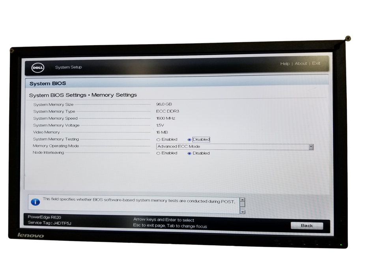Screen dimensions: 368x276
Task: Click the System Memory Size label
Action: click(53, 104)
